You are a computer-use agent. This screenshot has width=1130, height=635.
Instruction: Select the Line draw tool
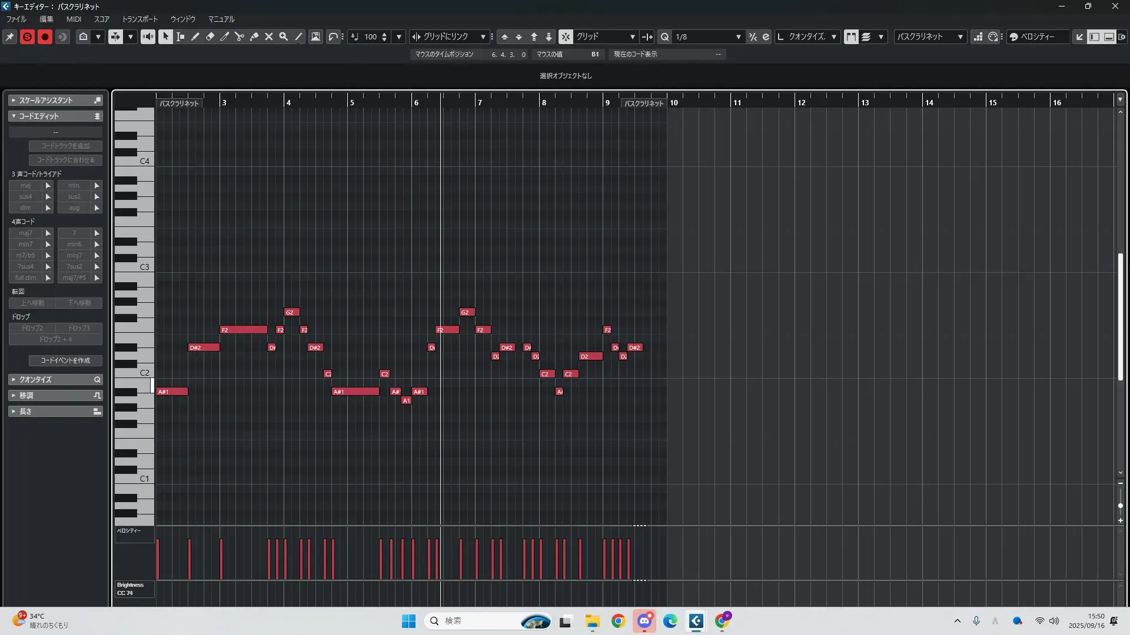pyautogui.click(x=299, y=36)
